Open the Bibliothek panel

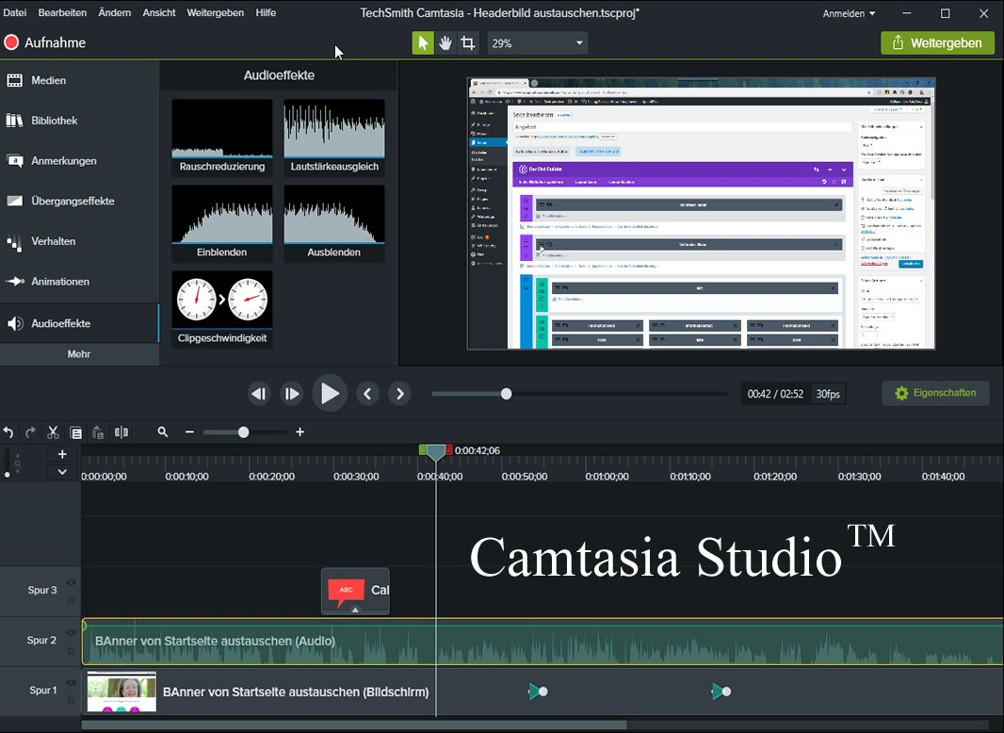tap(79, 121)
